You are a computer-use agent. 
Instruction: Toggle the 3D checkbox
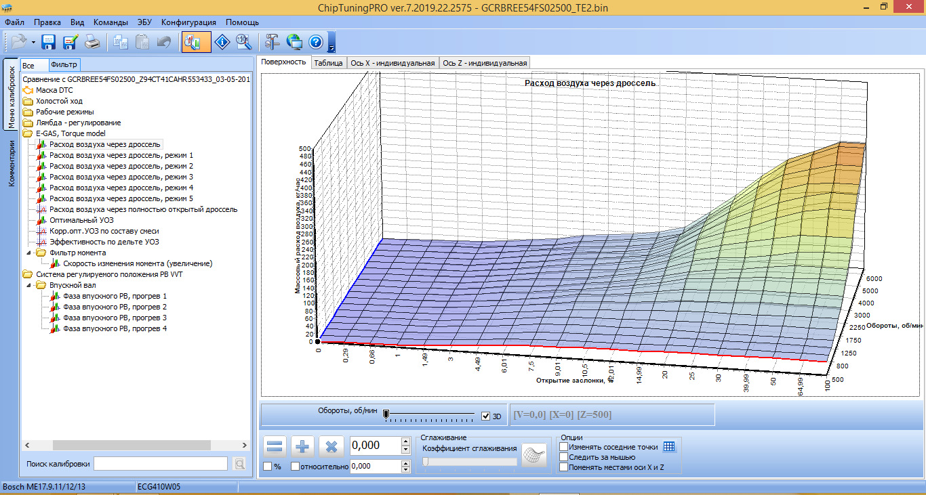click(x=485, y=416)
